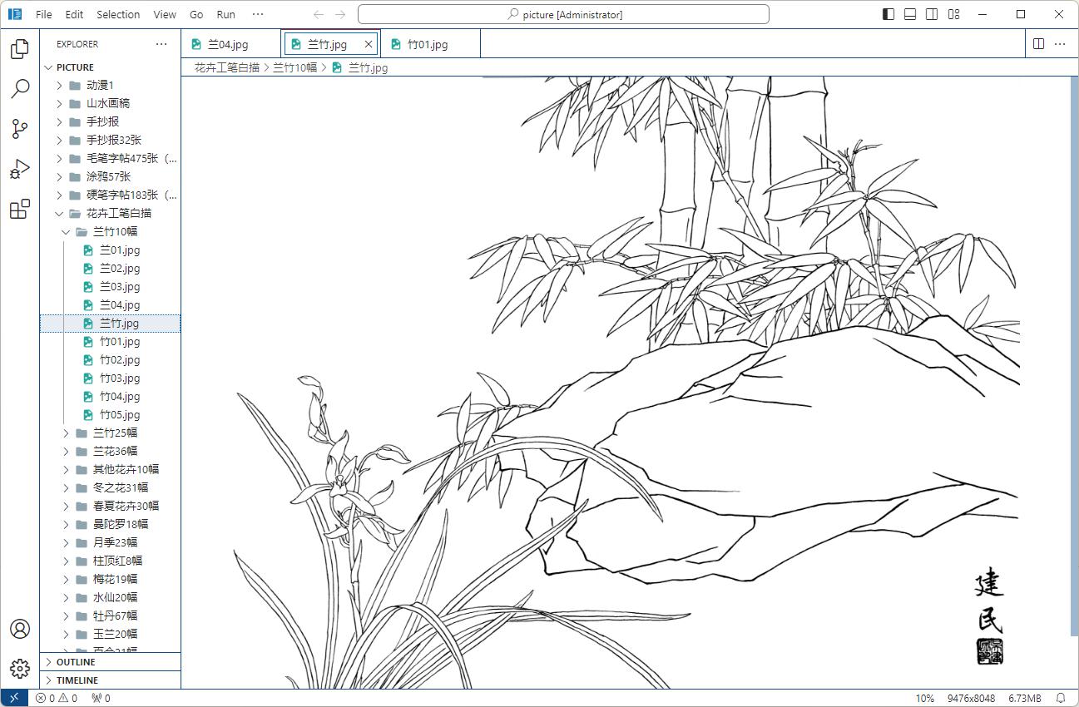
Task: Expand the OUTLINE section
Action: [x=110, y=662]
